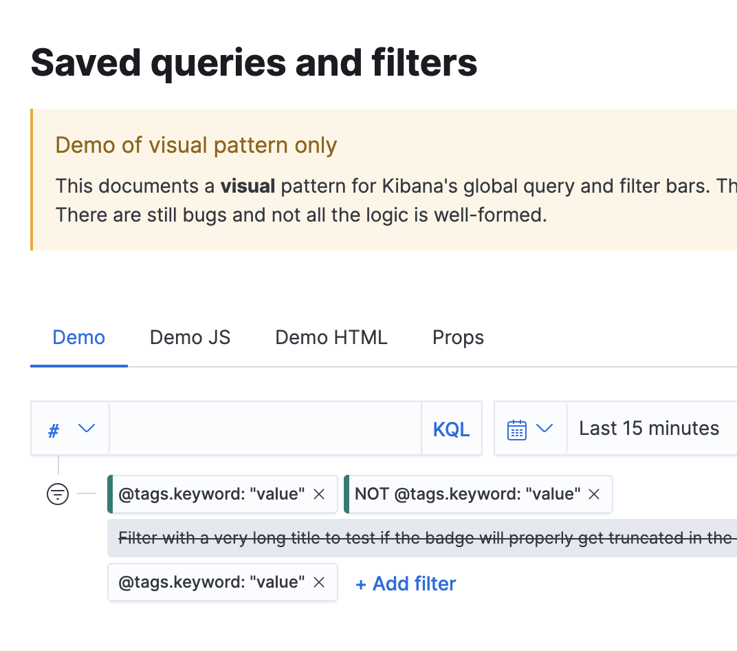Click the # saved queries icon

tap(54, 428)
